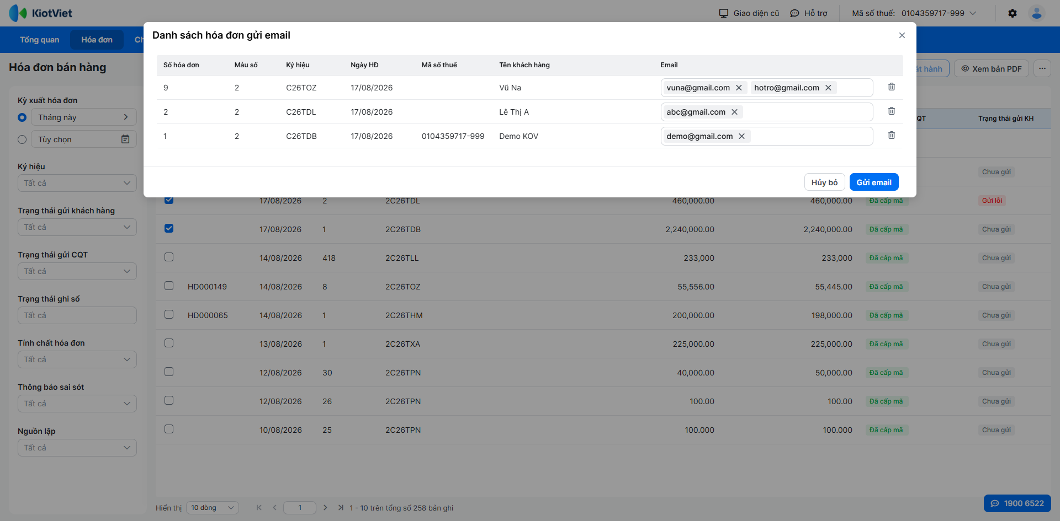The height and width of the screenshot is (521, 1060).
Task: Switch to Giao diện cũ
Action: click(x=749, y=13)
